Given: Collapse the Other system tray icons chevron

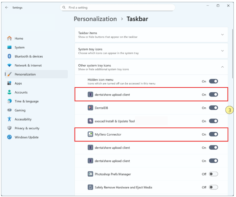Looking at the screenshot, I should tap(222, 67).
